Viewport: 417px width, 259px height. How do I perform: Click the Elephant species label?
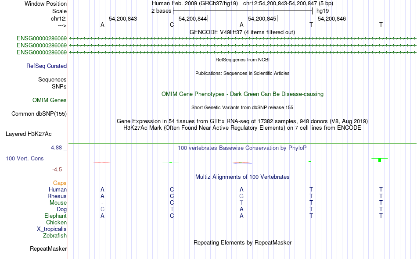tap(55, 216)
